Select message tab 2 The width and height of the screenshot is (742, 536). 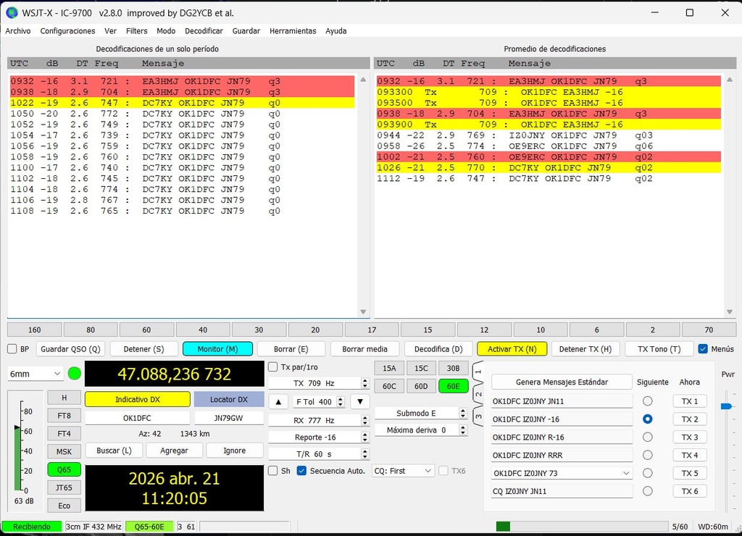(x=478, y=393)
